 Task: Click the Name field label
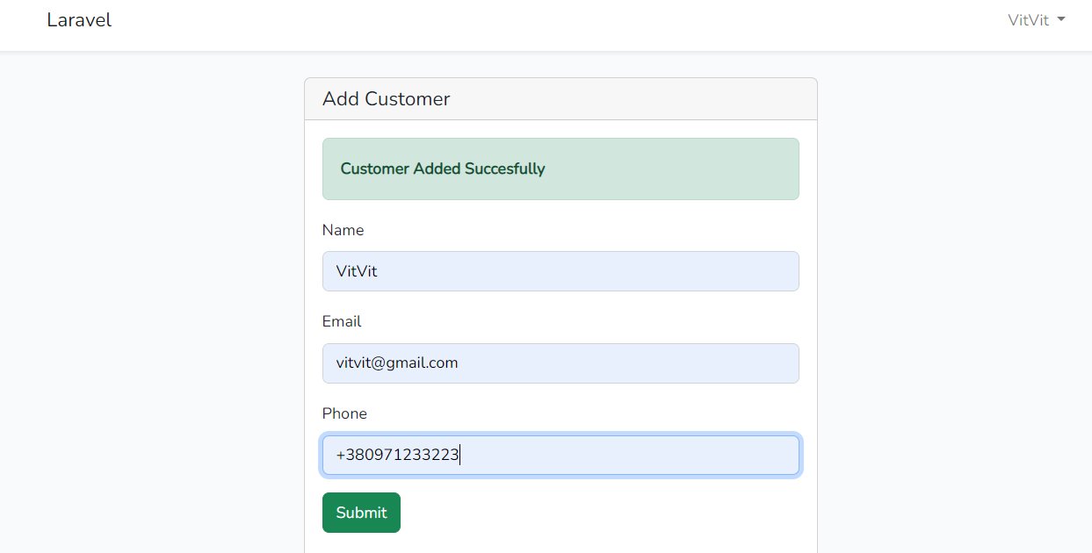tap(343, 230)
